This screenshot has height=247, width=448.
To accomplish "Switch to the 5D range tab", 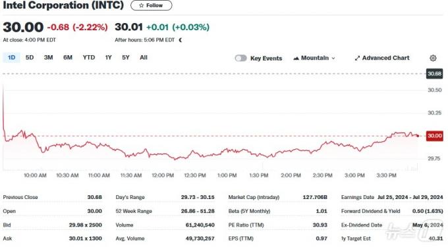I will (x=30, y=58).
